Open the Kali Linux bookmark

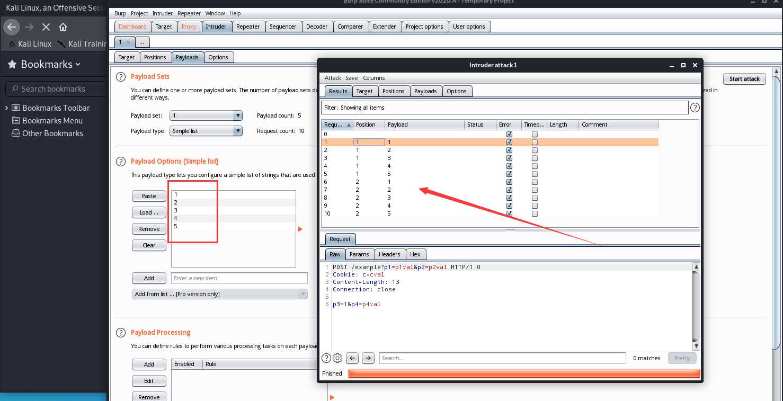click(x=30, y=44)
